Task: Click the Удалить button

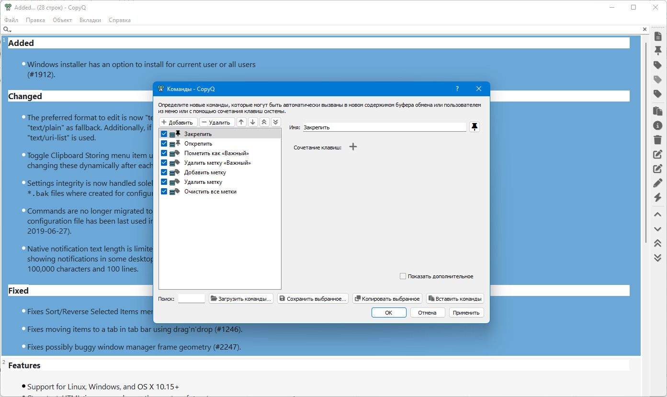Action: (217, 122)
